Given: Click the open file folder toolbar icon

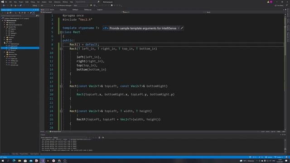Looking at the screenshot, I should [x=15, y=5].
